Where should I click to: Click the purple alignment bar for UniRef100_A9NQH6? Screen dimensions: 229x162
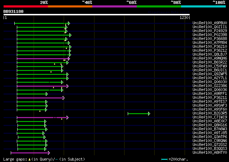tap(43, 59)
